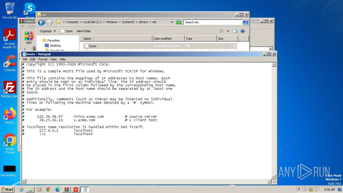Click the clock showing 4:06 AM
This screenshot has height=193, width=343.
pos(329,190)
